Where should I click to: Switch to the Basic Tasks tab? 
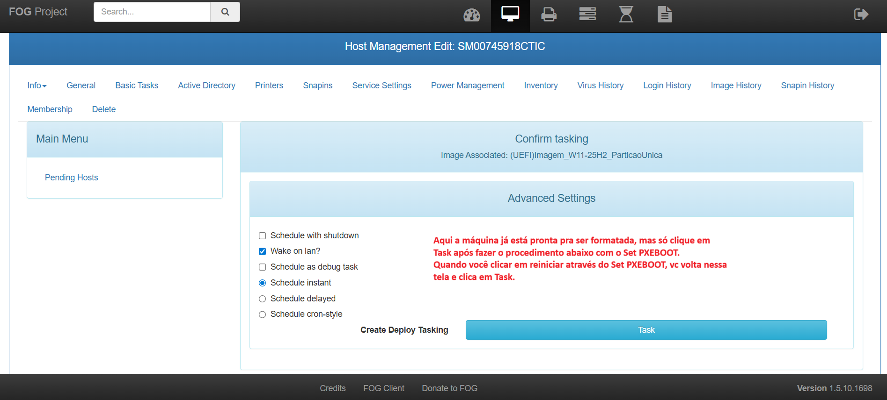click(137, 86)
